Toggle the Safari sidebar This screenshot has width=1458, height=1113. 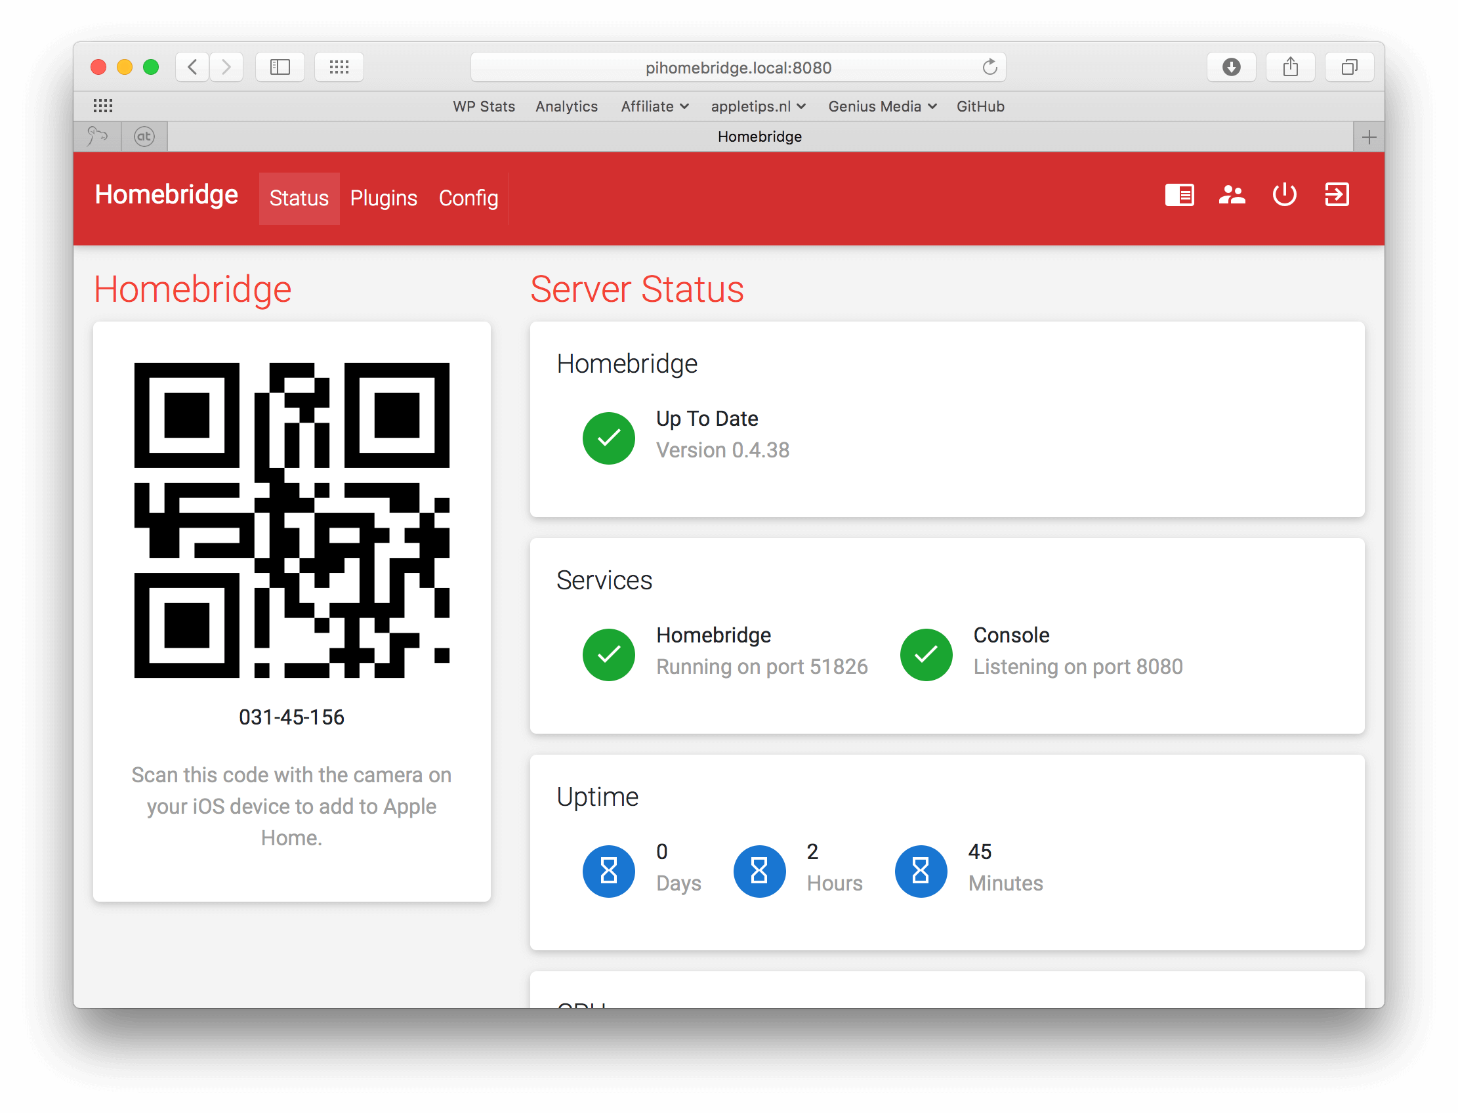coord(280,66)
